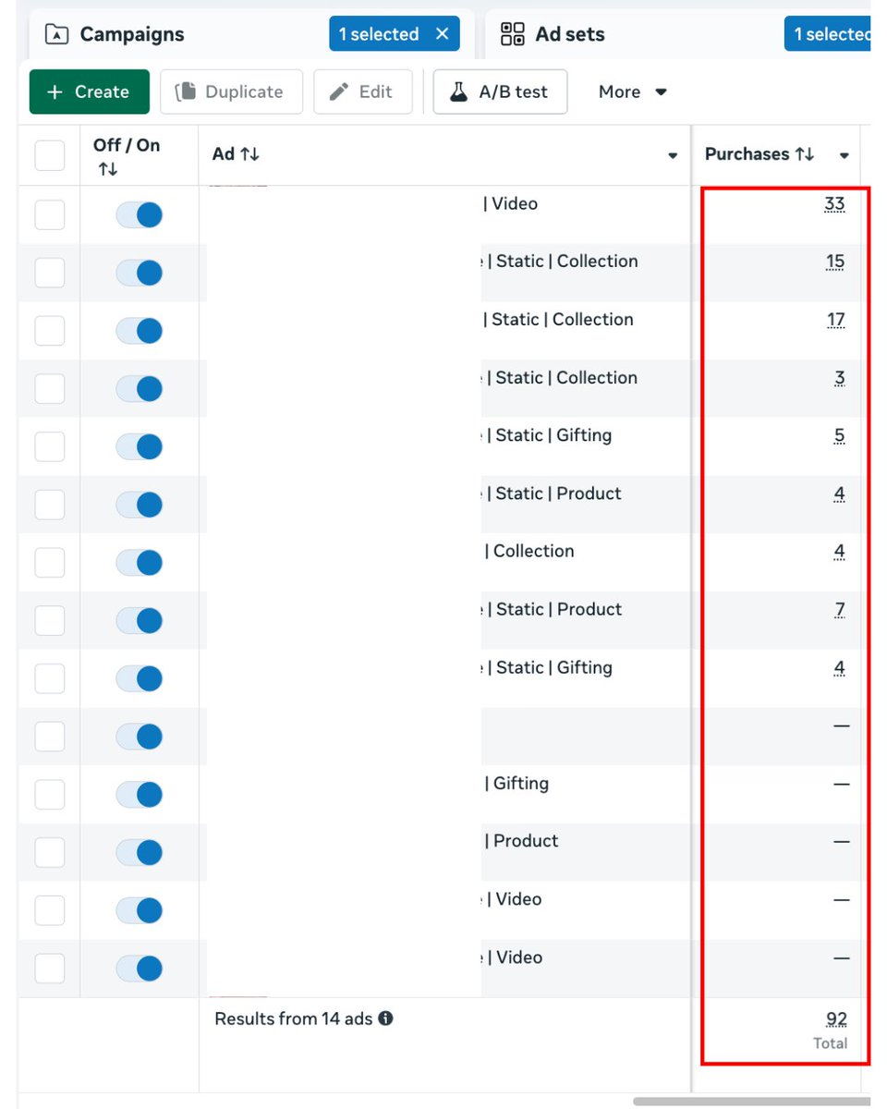
Task: Start an A/B test
Action: pyautogui.click(x=500, y=91)
